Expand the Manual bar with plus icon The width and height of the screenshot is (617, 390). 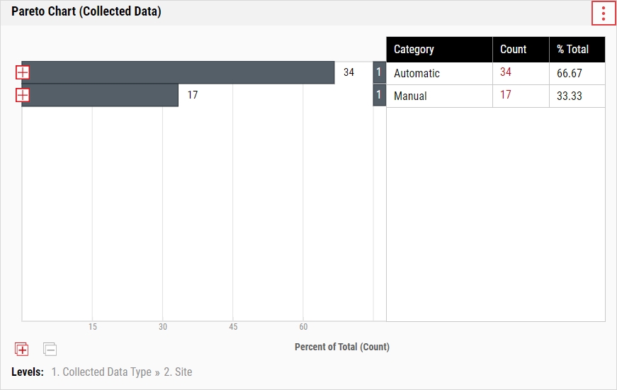23,95
